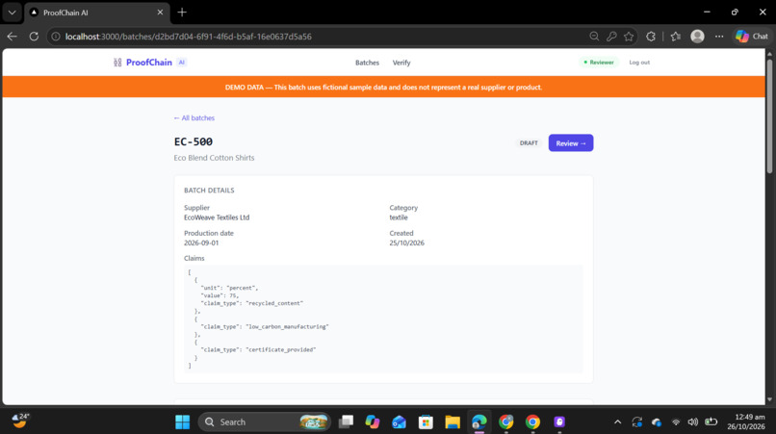
Task: Open the battery tray icon
Action: click(711, 422)
